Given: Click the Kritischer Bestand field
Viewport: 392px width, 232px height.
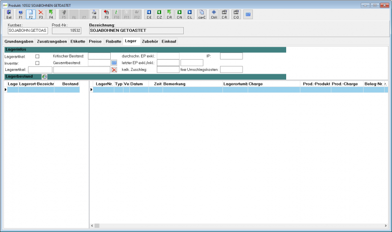Looking at the screenshot, I should [99, 56].
